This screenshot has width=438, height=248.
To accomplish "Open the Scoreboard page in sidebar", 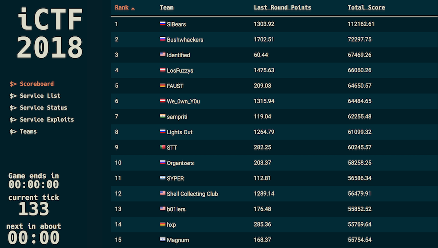I will (x=32, y=84).
